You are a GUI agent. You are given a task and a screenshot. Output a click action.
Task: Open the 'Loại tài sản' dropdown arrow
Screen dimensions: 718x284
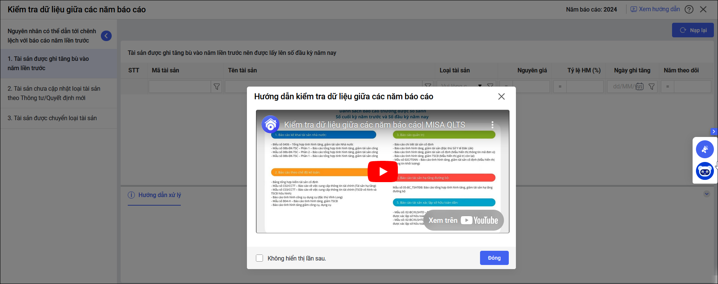click(x=480, y=86)
